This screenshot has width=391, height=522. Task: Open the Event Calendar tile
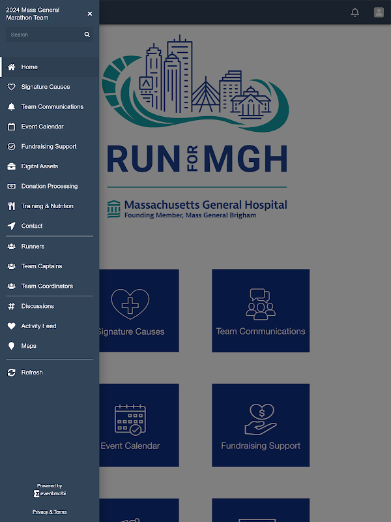click(x=139, y=425)
